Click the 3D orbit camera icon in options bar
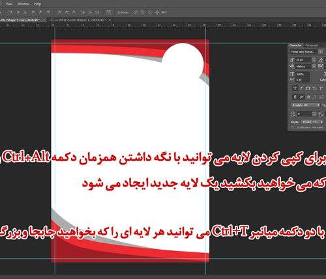The image size is (326, 279). click(136, 12)
